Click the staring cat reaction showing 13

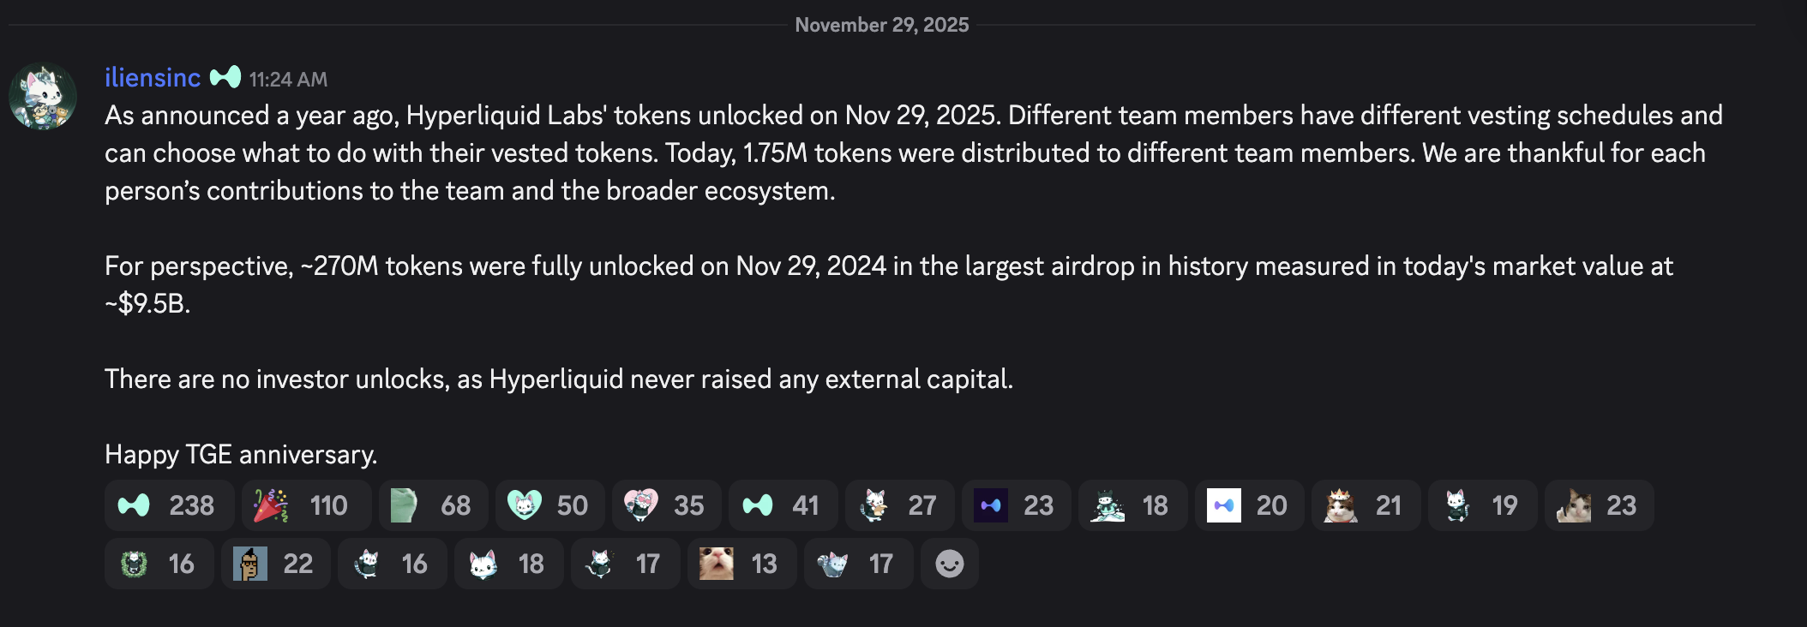point(741,564)
